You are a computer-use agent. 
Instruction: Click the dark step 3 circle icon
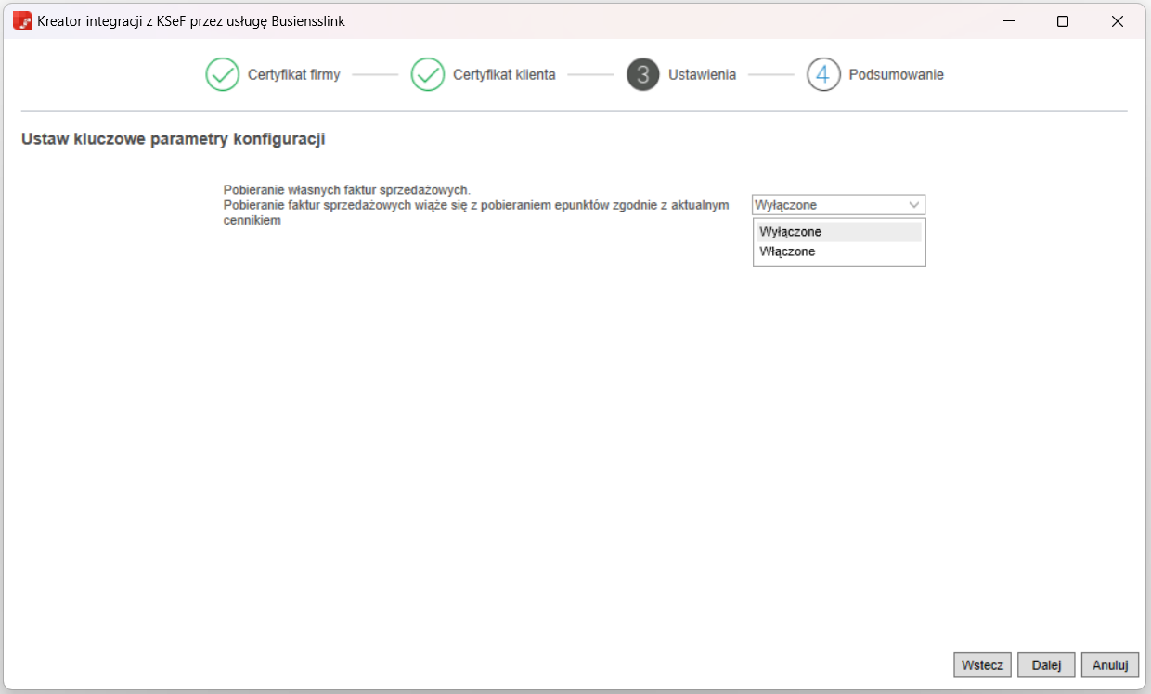(x=642, y=74)
